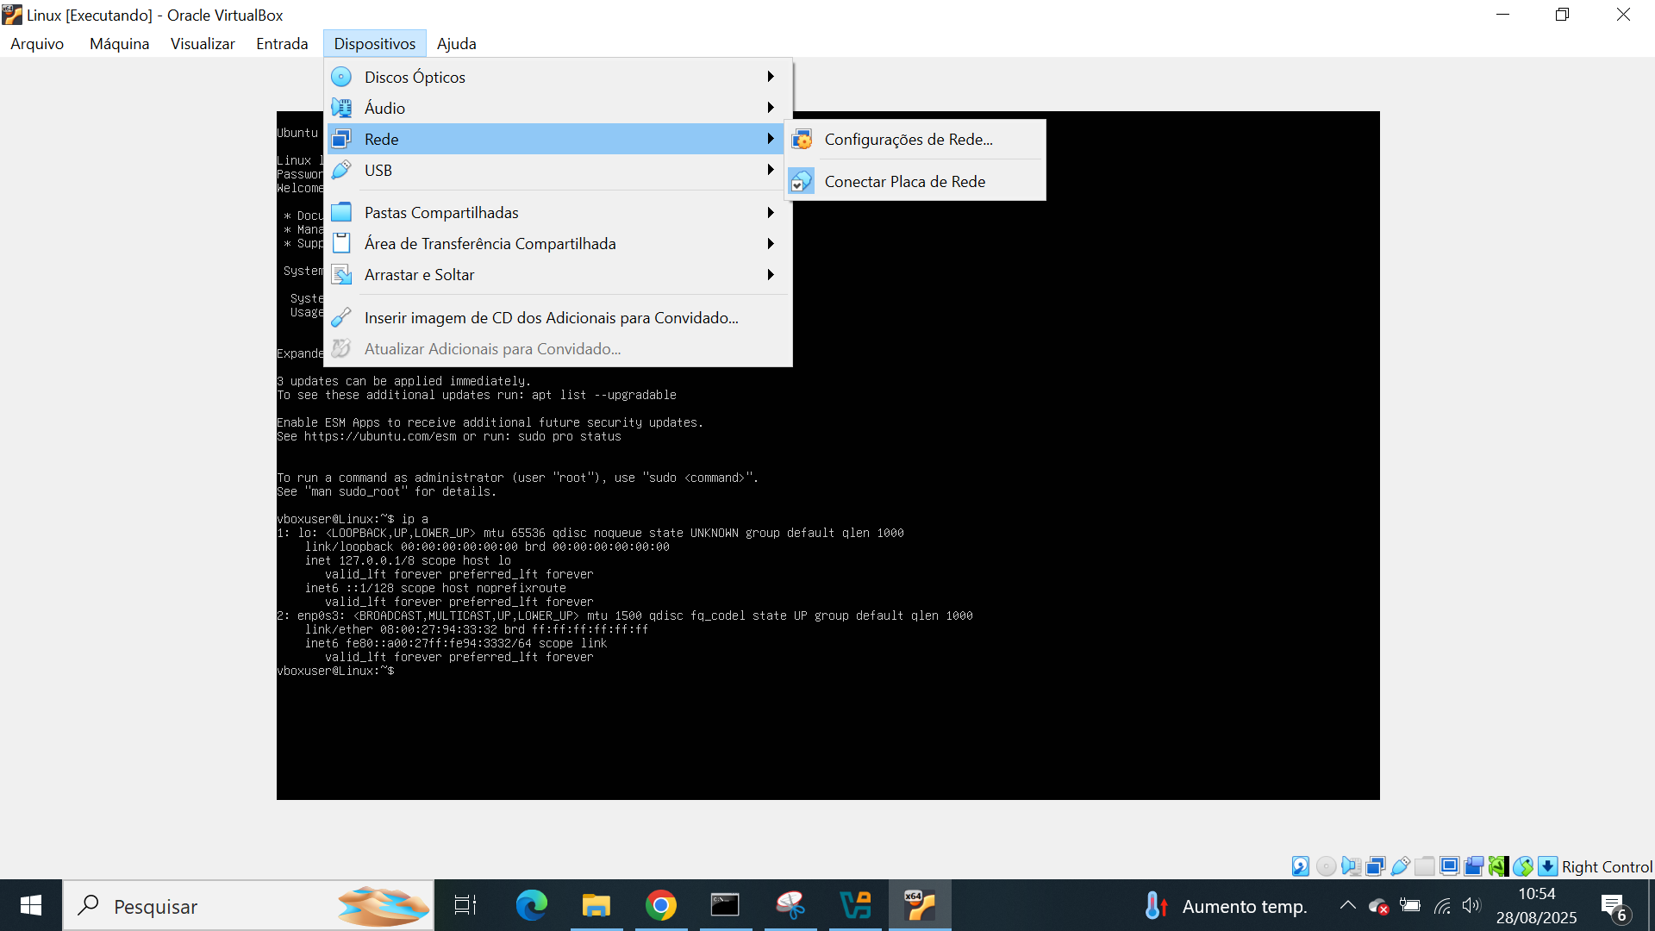Open Microsoft Edge from taskbar

tap(531, 905)
